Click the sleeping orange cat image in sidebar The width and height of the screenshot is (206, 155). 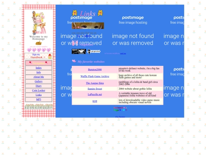[x=39, y=43]
